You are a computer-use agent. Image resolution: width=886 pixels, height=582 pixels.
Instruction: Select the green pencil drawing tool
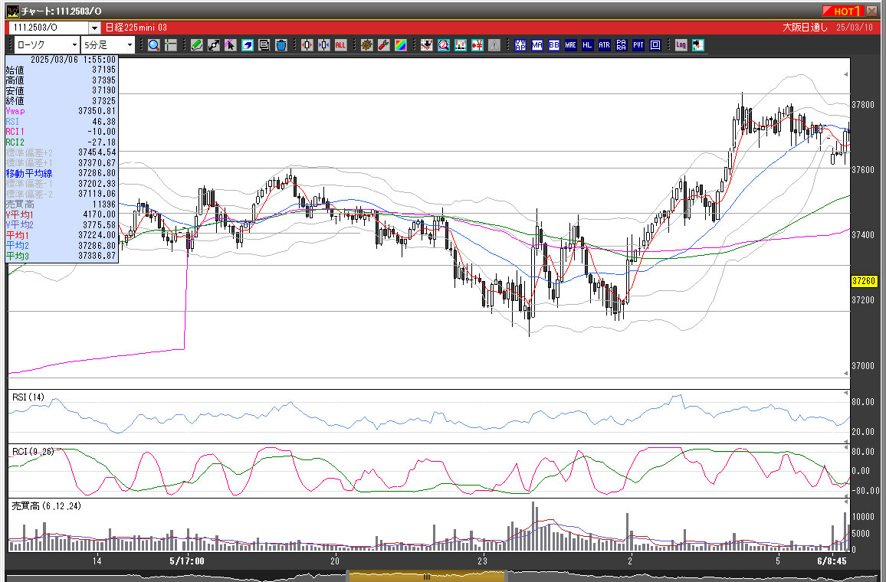point(197,45)
